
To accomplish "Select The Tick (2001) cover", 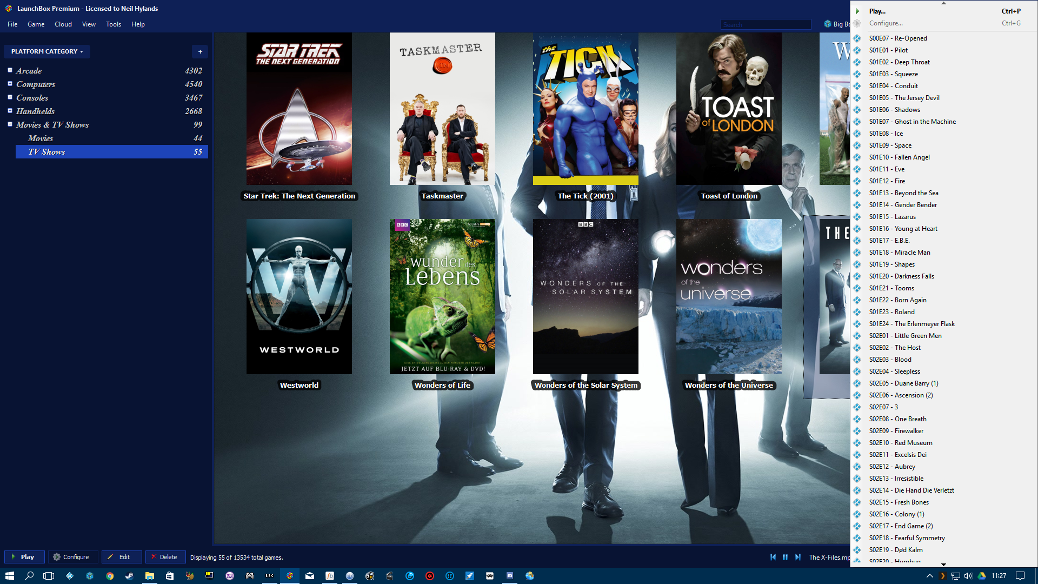I will click(585, 109).
